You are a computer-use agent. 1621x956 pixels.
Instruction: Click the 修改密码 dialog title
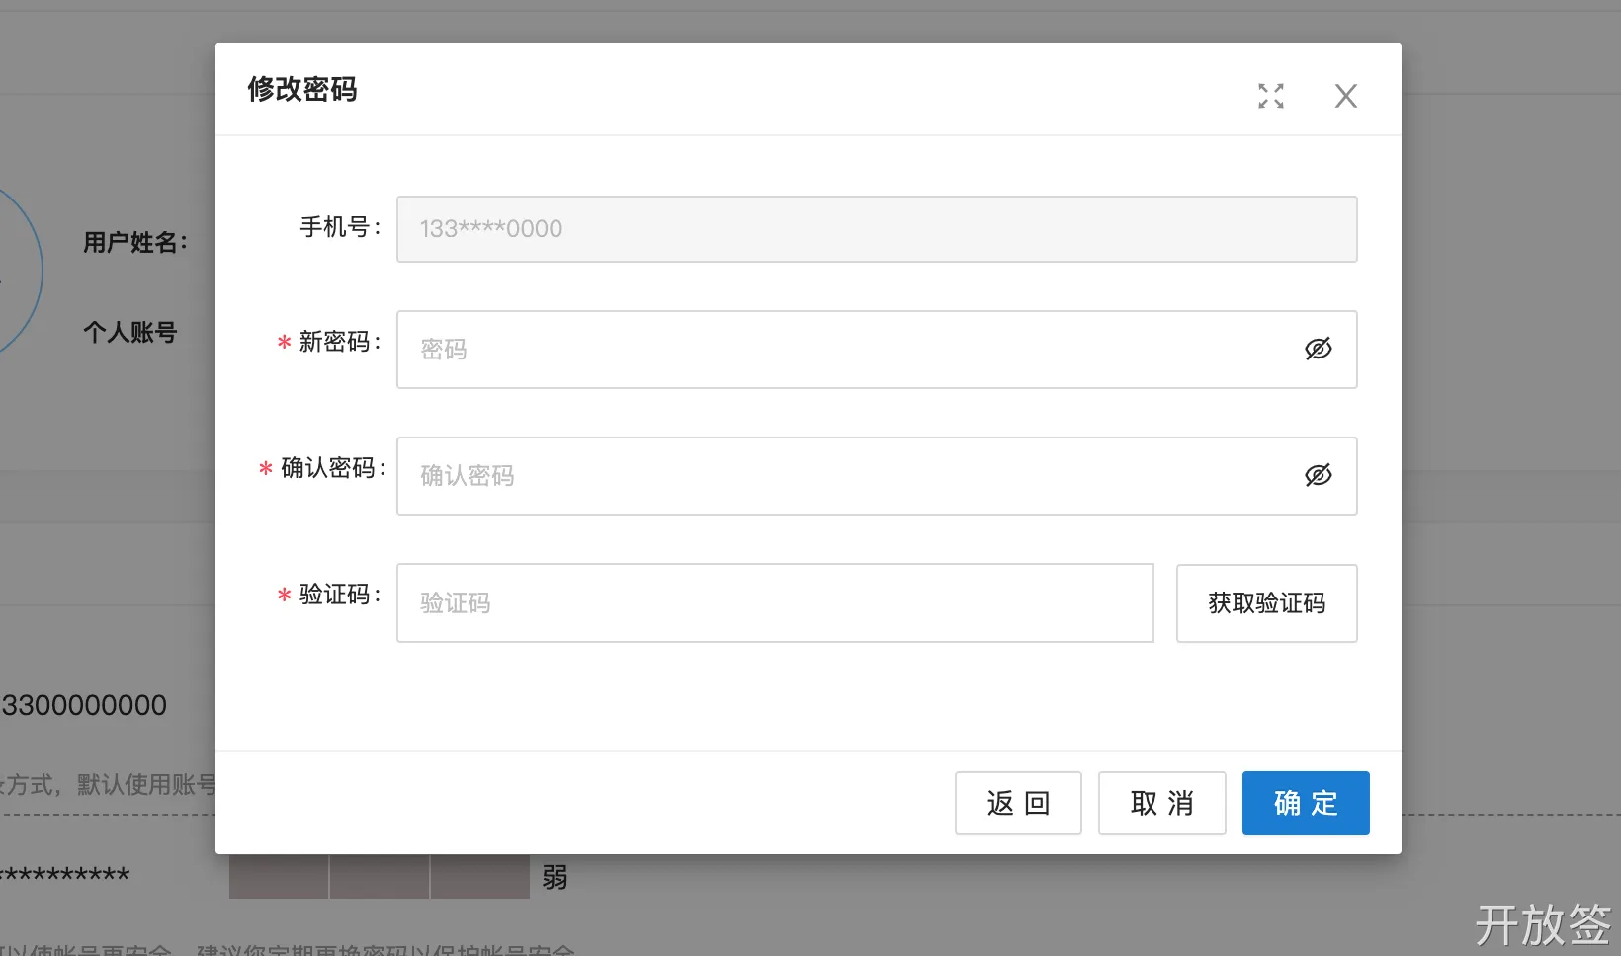(x=302, y=89)
